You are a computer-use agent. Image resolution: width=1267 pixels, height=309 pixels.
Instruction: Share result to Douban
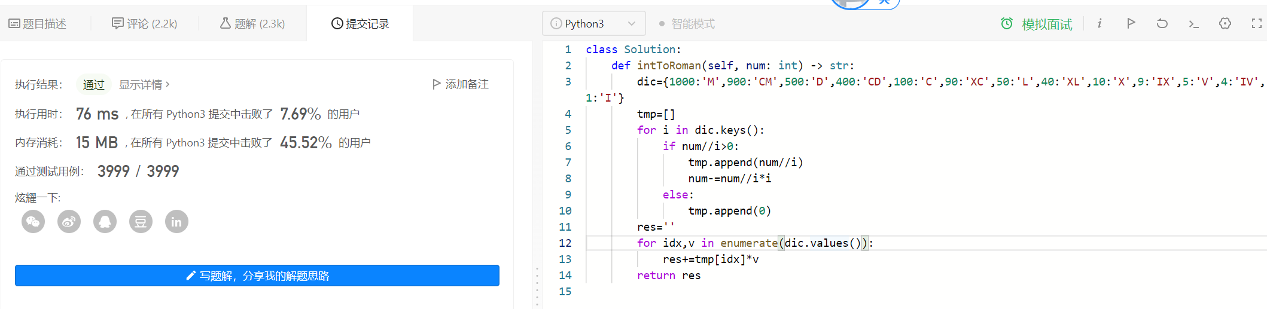141,222
